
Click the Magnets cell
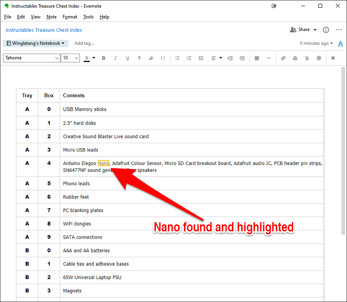(x=192, y=291)
